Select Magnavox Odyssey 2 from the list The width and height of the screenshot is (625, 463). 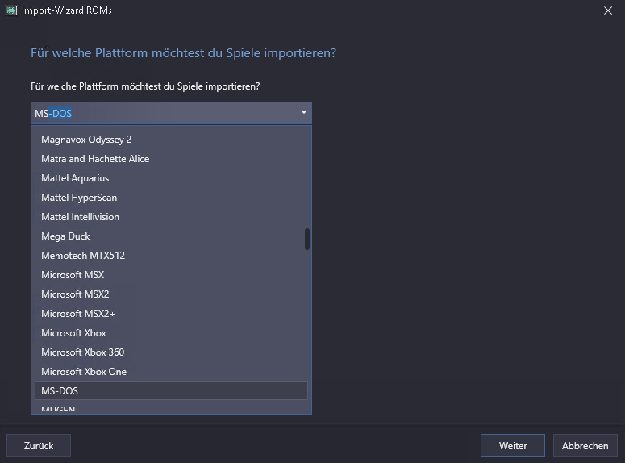point(86,140)
